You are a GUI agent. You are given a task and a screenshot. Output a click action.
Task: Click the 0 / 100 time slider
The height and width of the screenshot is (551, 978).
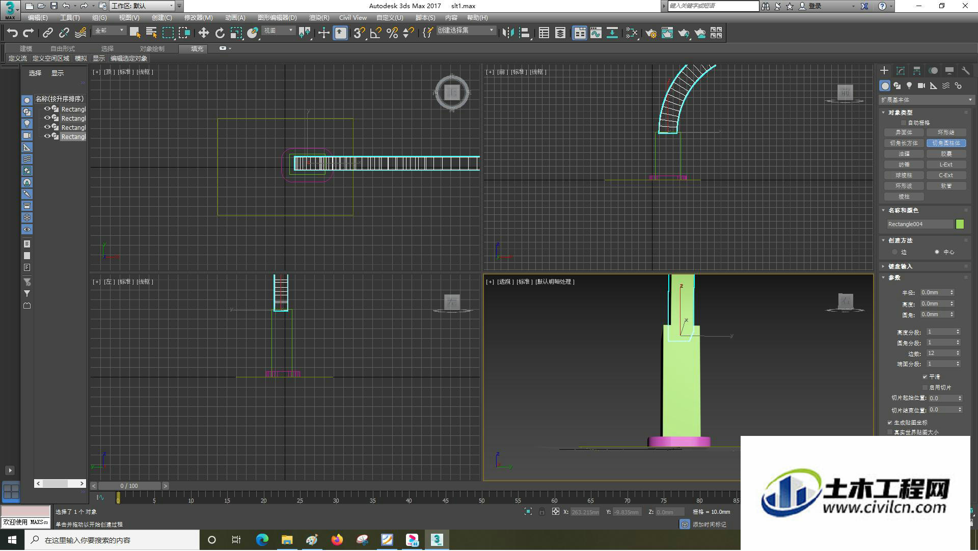129,486
